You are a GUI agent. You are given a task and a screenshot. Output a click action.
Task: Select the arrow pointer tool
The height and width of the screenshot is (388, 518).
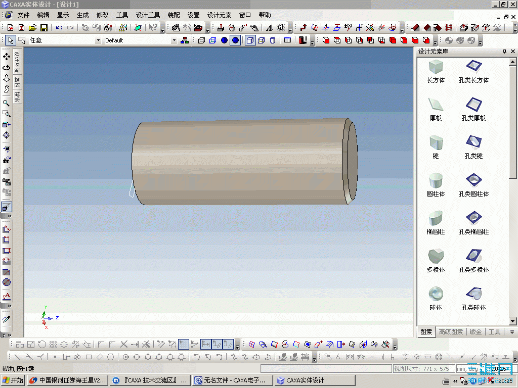coord(11,40)
